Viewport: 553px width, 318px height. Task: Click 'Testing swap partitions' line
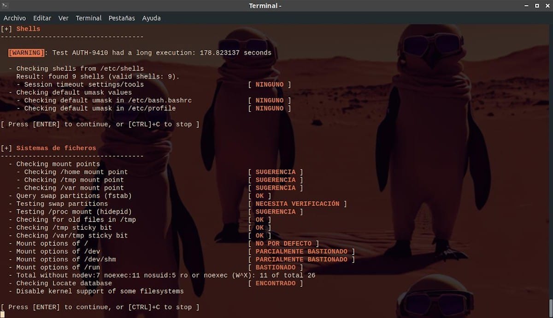[58, 204]
